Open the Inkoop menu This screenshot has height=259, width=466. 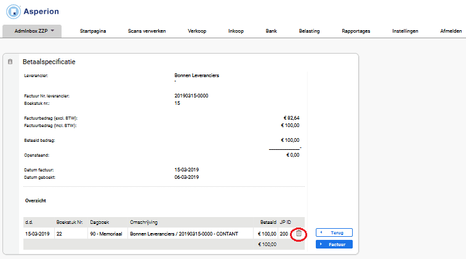tap(236, 31)
